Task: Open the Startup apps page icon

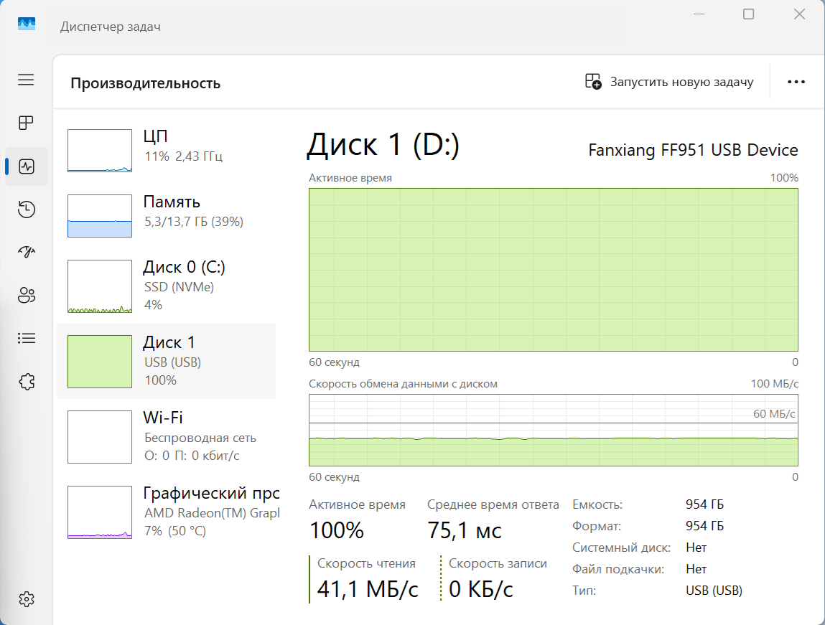Action: click(26, 252)
